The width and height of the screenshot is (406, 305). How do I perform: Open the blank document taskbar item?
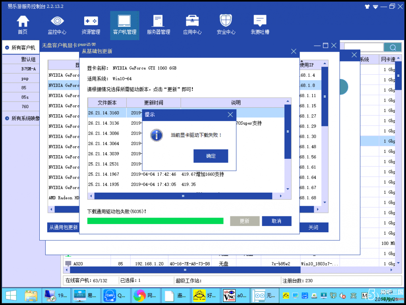[x=176, y=295]
